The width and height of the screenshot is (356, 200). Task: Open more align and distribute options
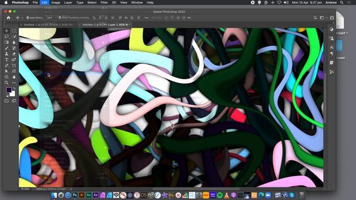146,17
